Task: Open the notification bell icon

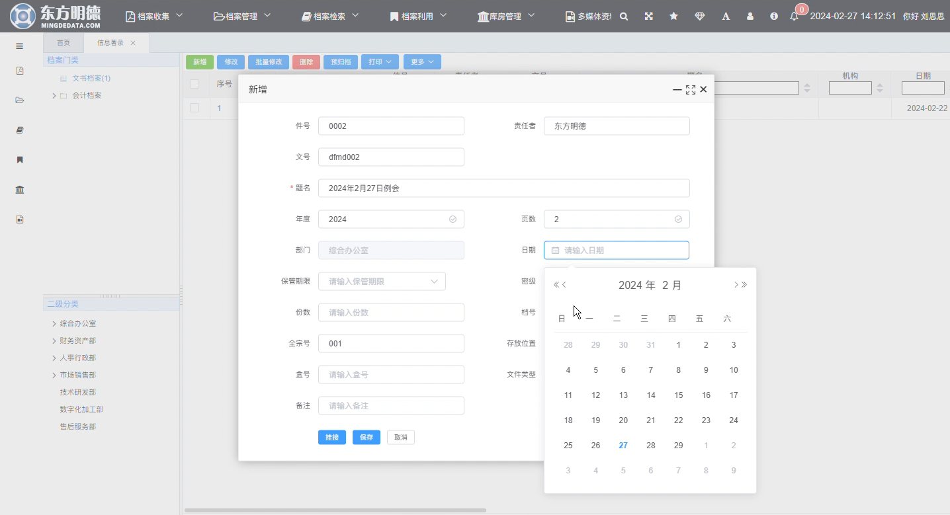Action: pos(794,17)
